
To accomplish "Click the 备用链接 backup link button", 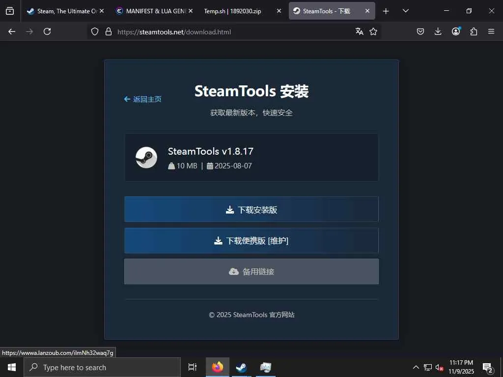I will (251, 271).
